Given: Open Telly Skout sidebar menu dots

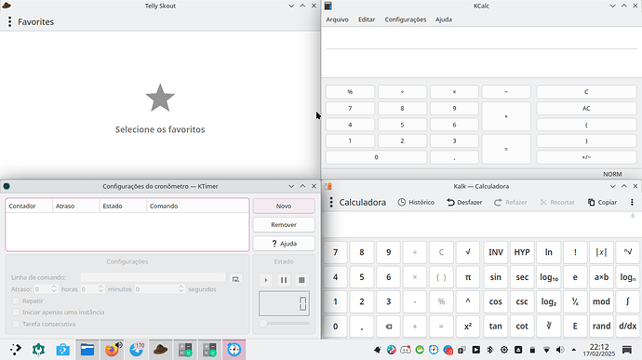Looking at the screenshot, I should click(10, 21).
